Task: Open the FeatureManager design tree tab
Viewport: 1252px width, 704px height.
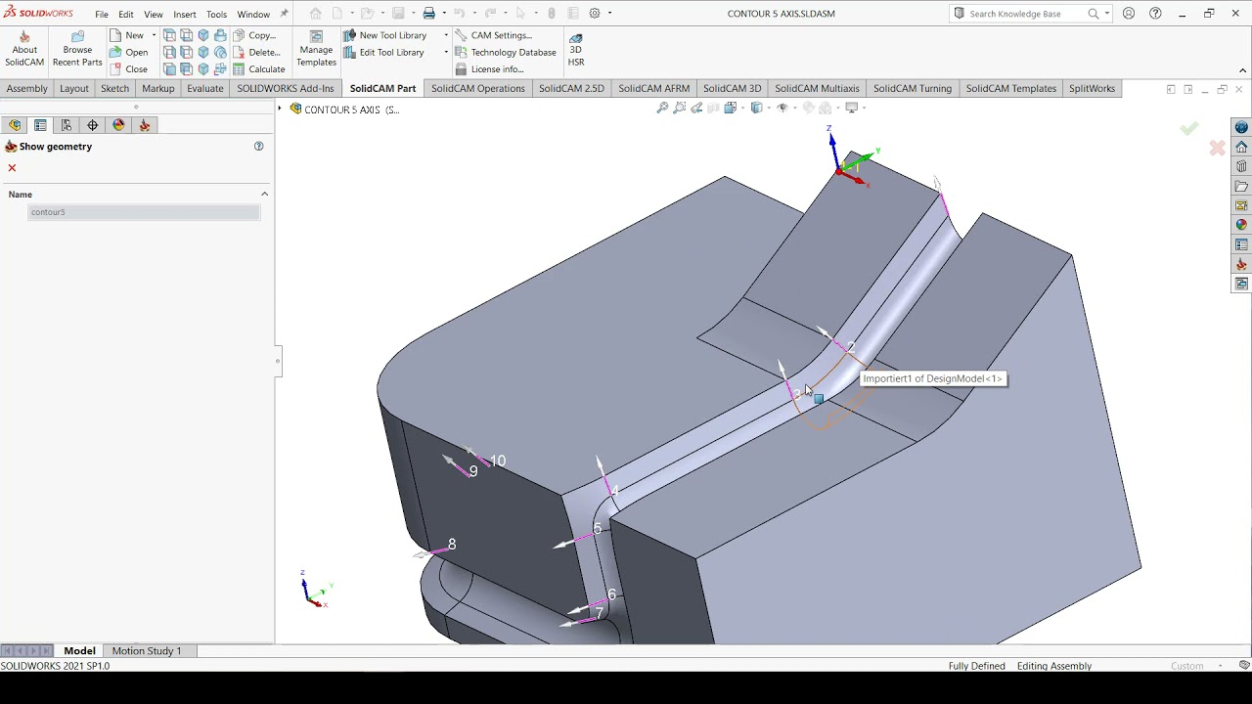Action: pyautogui.click(x=15, y=125)
